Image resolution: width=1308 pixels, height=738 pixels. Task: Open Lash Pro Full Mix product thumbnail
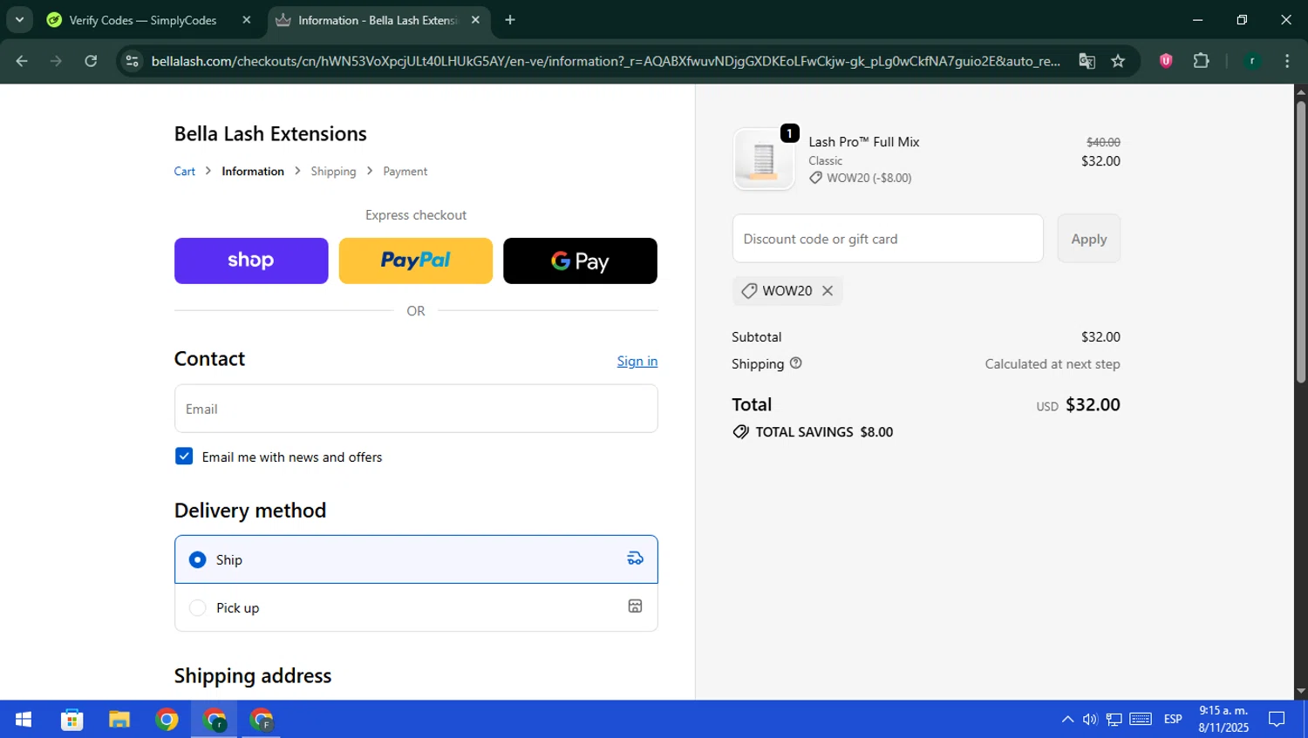click(x=764, y=159)
